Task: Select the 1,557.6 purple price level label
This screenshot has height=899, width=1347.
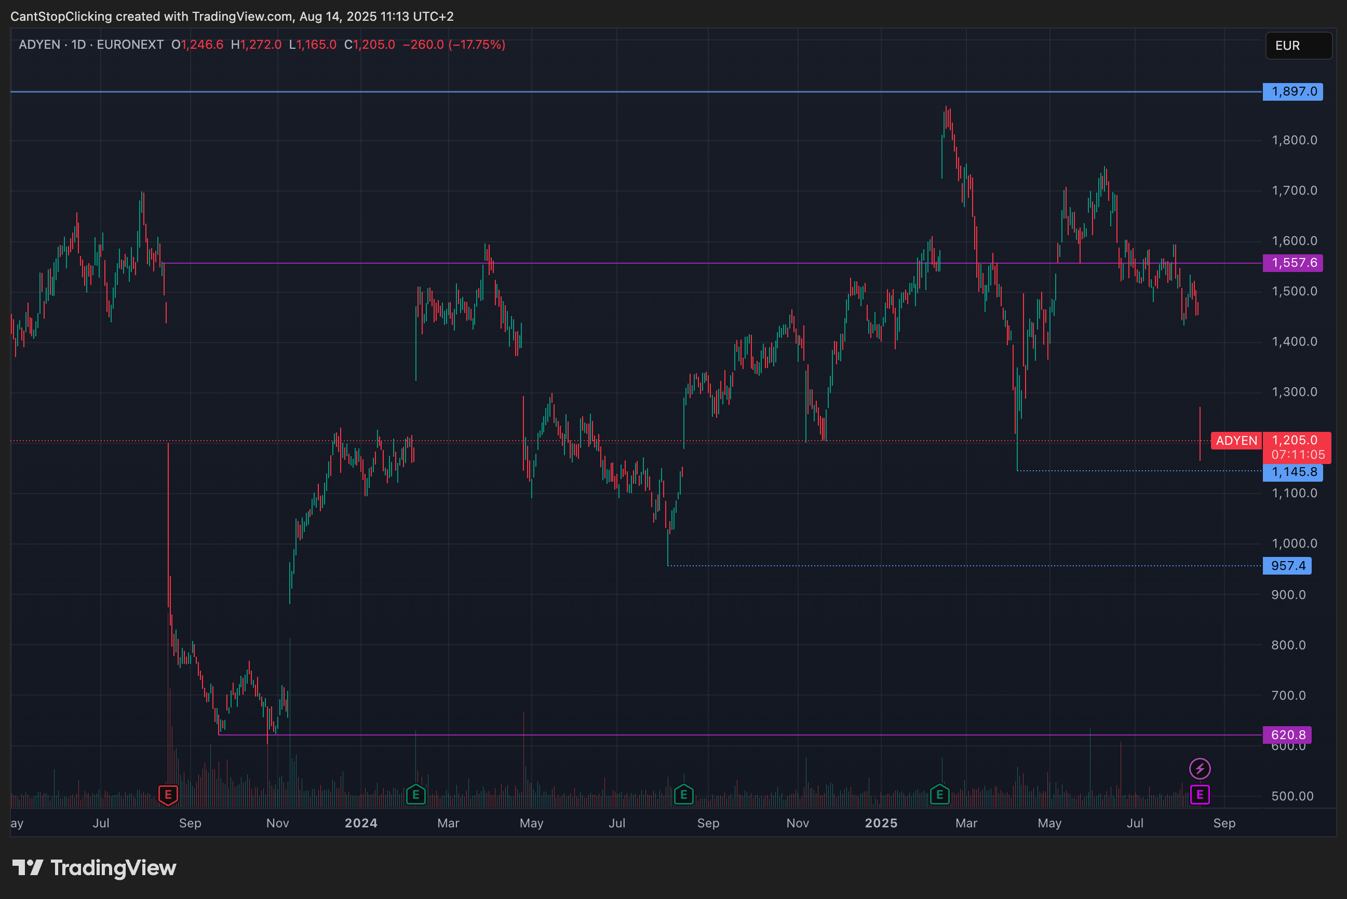Action: click(x=1292, y=263)
